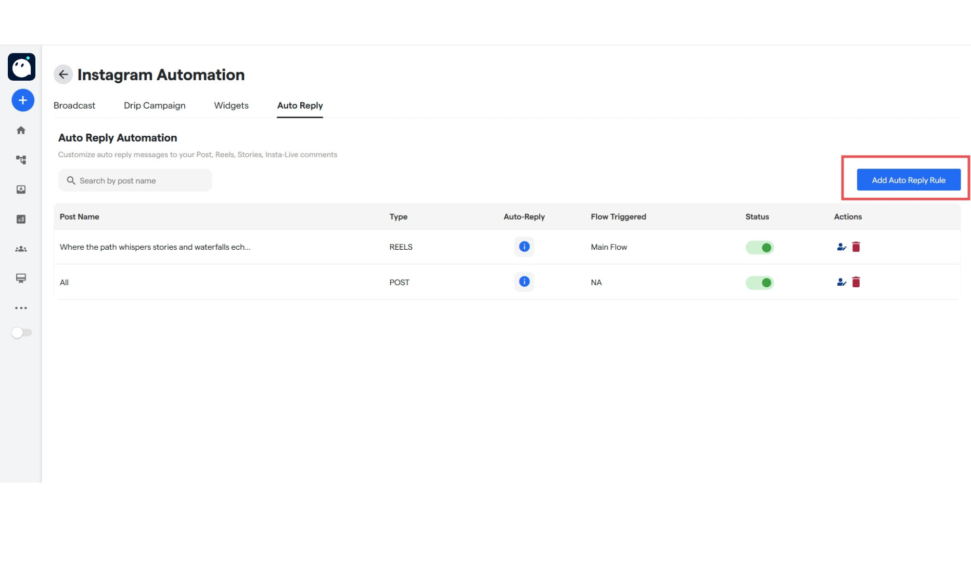971x562 pixels.
Task: Open the app logo at top of sidebar
Action: [x=21, y=67]
